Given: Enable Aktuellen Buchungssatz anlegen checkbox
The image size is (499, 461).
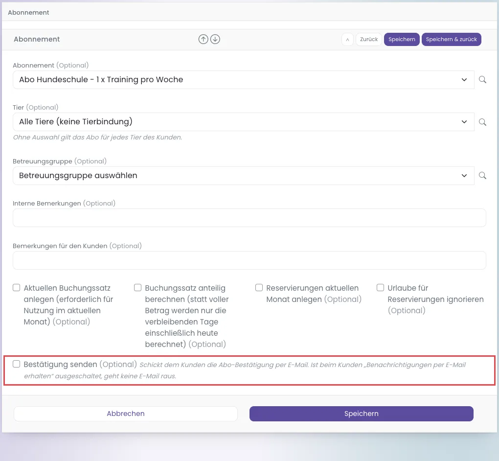Looking at the screenshot, I should pos(16,287).
